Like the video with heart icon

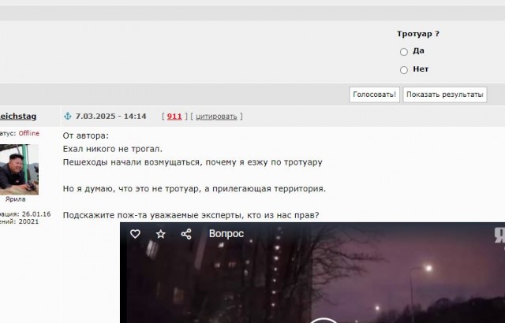click(135, 234)
